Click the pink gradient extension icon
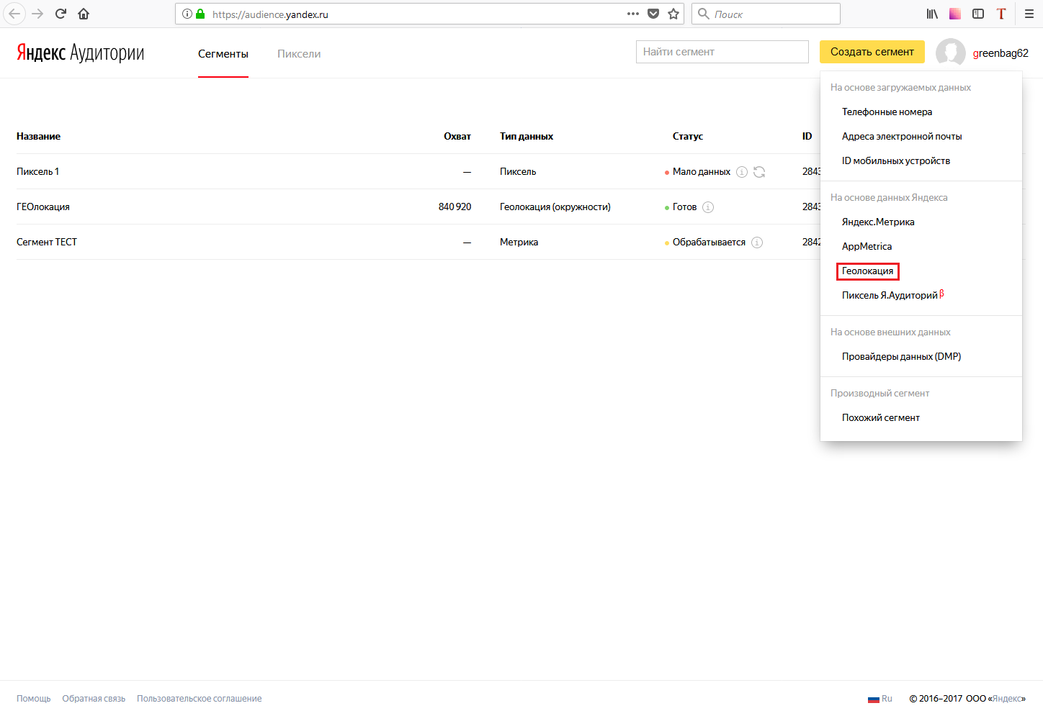 click(955, 14)
